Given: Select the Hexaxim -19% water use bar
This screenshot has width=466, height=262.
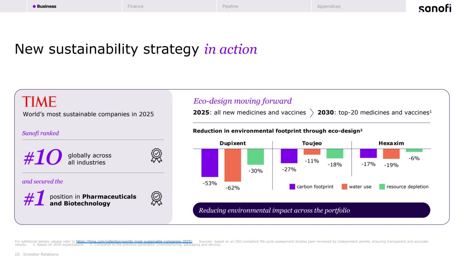Looking at the screenshot, I should [391, 154].
